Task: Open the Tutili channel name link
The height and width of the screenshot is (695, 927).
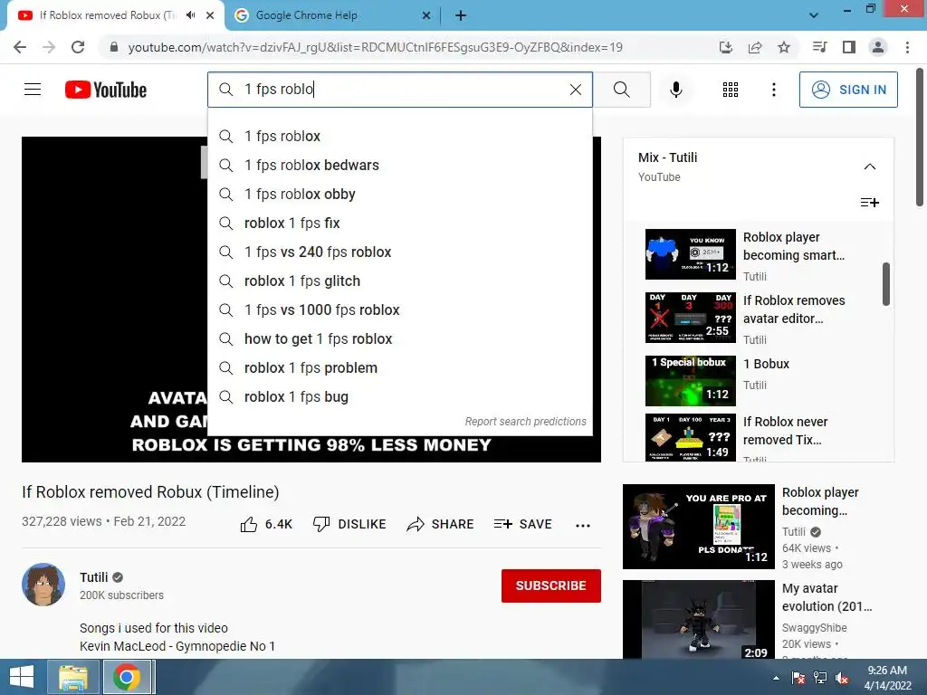Action: (x=94, y=577)
